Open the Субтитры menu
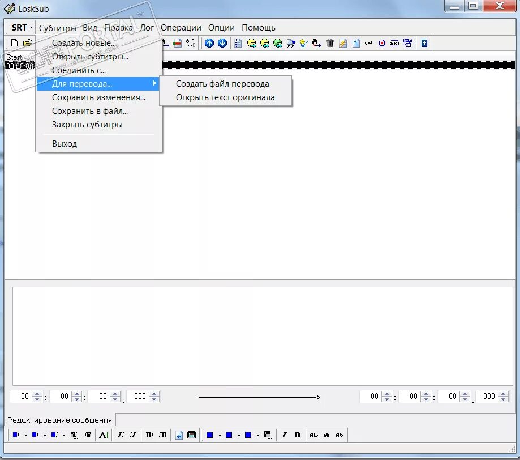The image size is (520, 460). 58,28
